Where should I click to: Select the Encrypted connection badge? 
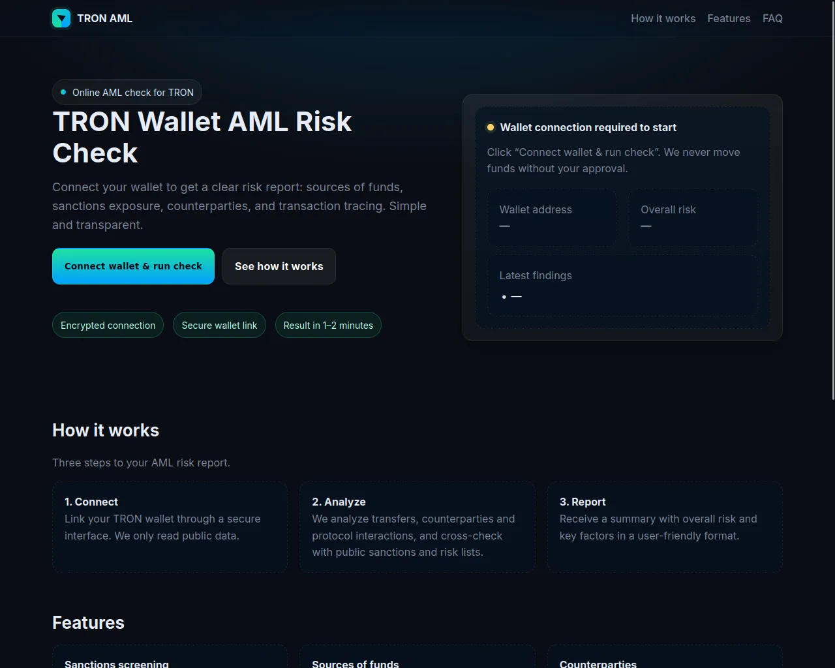[108, 325]
